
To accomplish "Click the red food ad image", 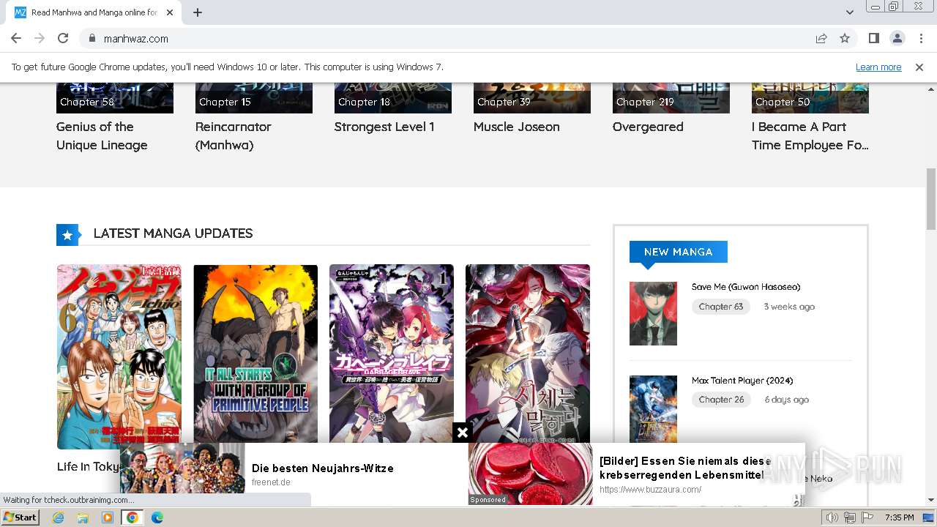I will coord(531,474).
